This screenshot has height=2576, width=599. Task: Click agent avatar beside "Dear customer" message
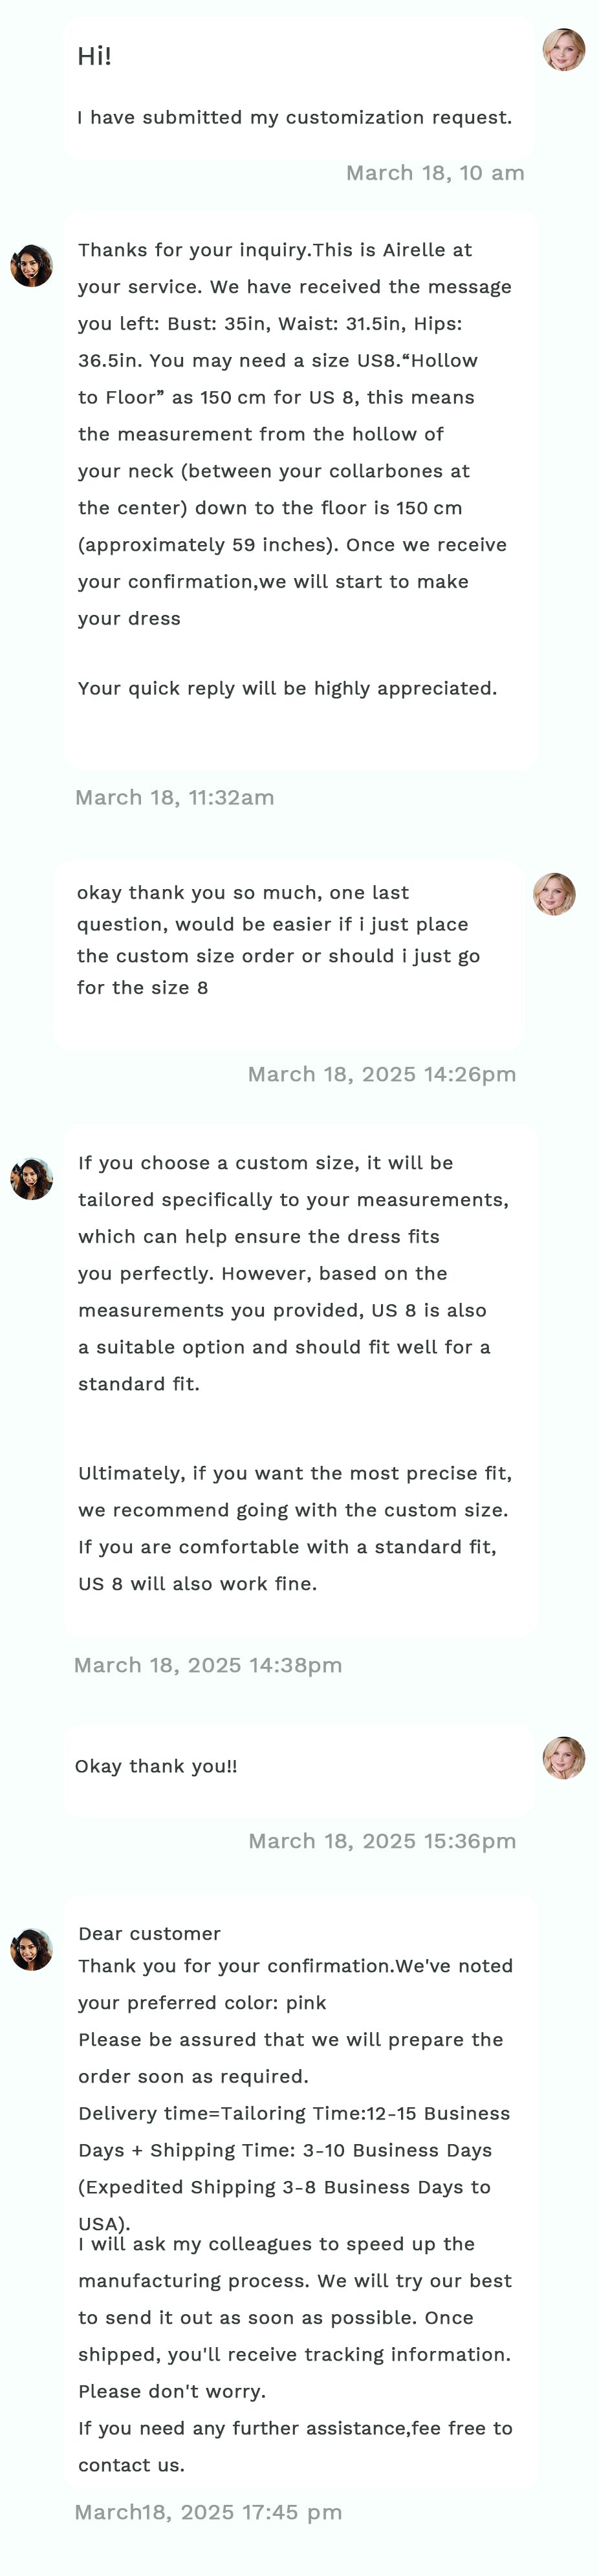(x=32, y=1949)
